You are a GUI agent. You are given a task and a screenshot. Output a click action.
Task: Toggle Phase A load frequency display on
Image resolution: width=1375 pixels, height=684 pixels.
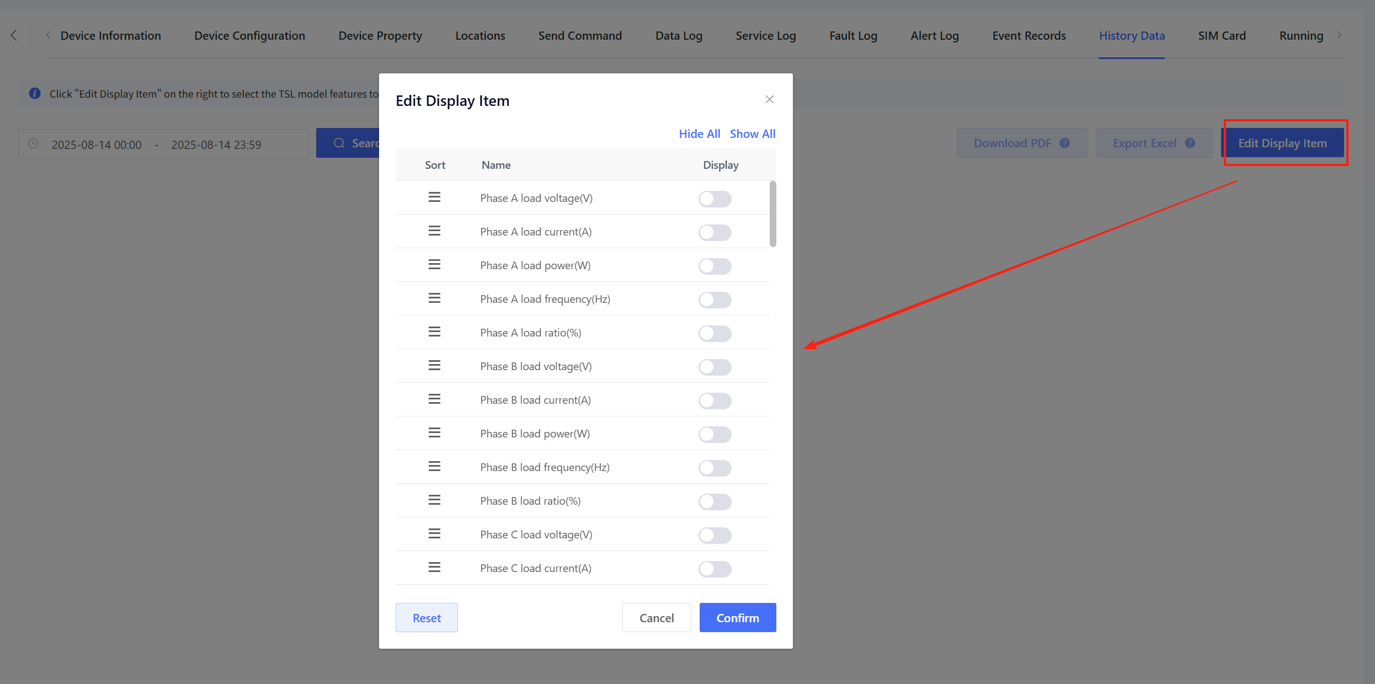715,300
